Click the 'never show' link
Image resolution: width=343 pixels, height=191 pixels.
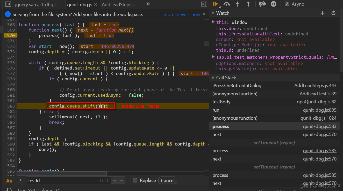coord(189,14)
